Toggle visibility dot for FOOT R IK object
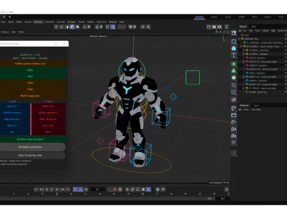Viewport: 287px width, 215px height. coord(285,62)
